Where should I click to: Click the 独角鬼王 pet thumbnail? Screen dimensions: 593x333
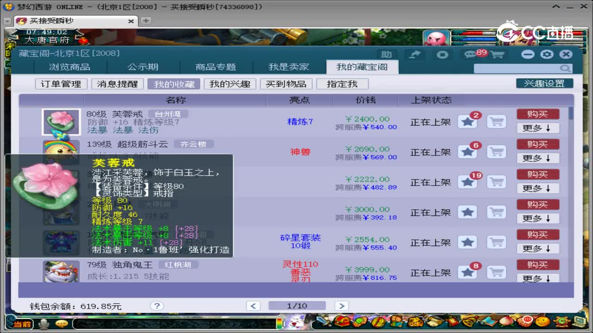(x=61, y=271)
